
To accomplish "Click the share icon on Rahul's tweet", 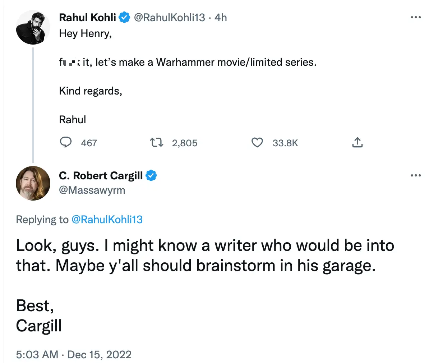I will point(357,143).
